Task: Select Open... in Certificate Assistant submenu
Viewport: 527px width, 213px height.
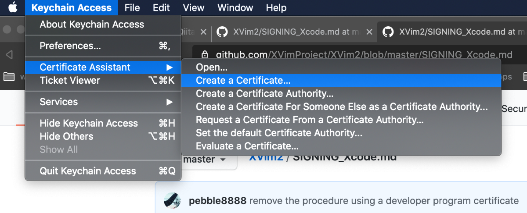Action: tap(341, 67)
